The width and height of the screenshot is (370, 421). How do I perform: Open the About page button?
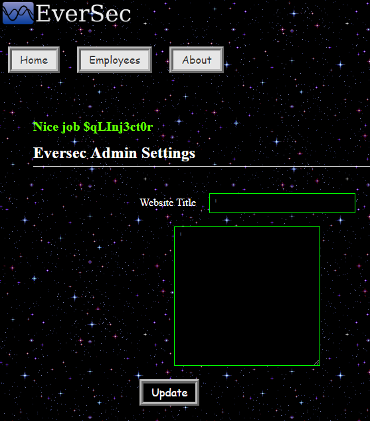click(197, 60)
